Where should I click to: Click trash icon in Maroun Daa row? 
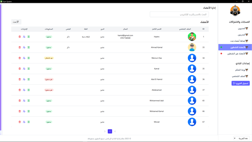tap(20, 58)
